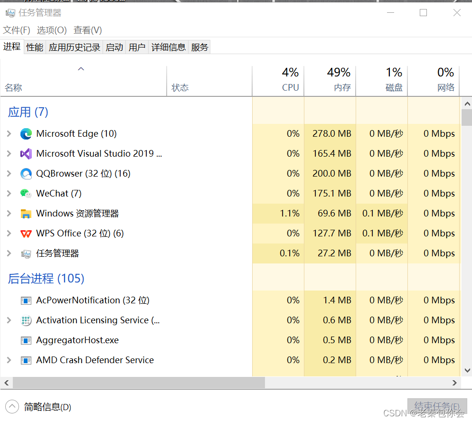The image size is (472, 422).
Task: Switch to the 性能 tab
Action: pos(35,47)
